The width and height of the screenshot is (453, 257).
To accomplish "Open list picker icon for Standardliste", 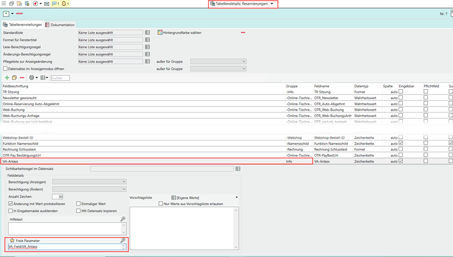I will 147,33.
